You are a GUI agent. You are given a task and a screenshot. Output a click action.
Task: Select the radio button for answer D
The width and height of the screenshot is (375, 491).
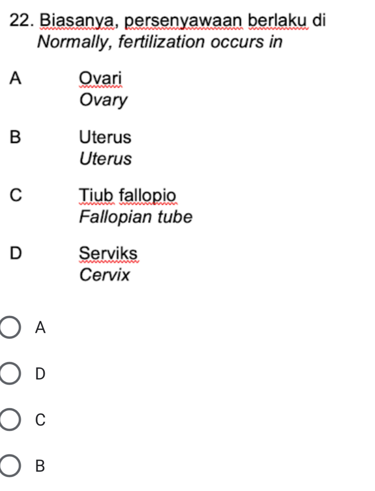[x=10, y=373]
